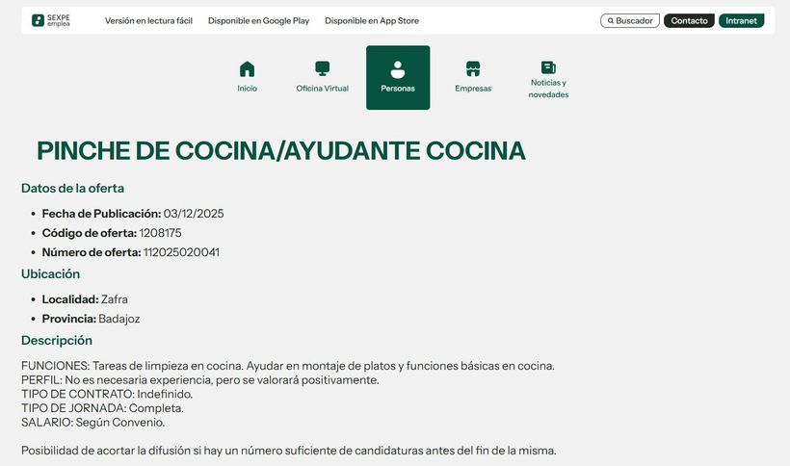
Task: Click the job title heading Pinche de Cocina
Action: tap(280, 151)
